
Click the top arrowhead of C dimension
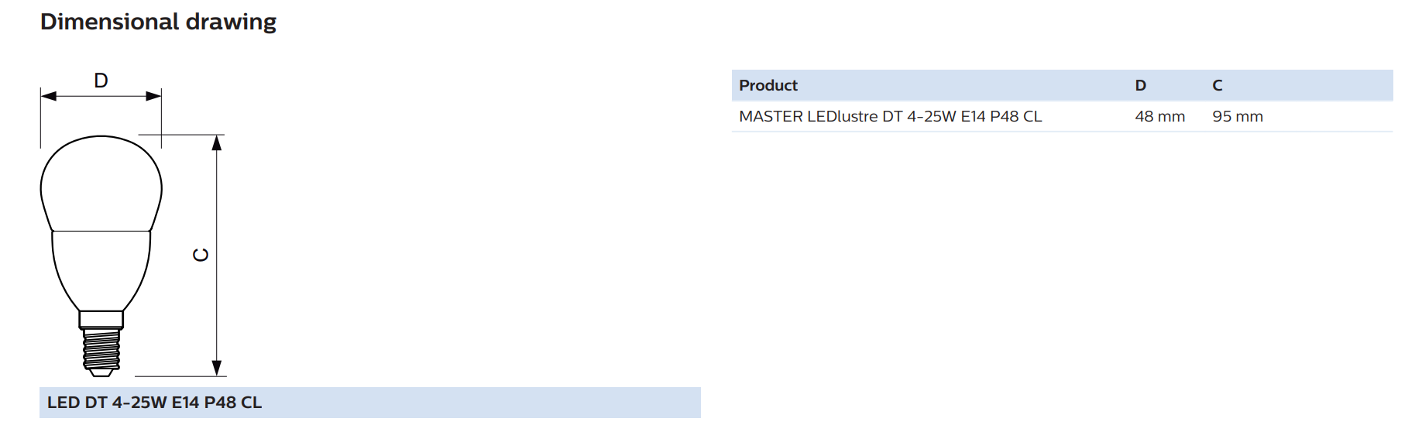[217, 142]
